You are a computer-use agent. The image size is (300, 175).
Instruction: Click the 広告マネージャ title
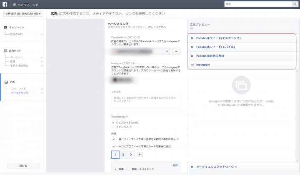pyautogui.click(x=28, y=5)
